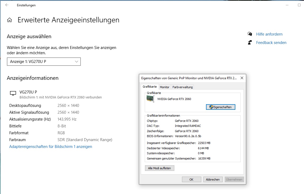Open the Feedback senden link
Image resolution: width=304 pixels, height=194 pixels.
coord(271,42)
